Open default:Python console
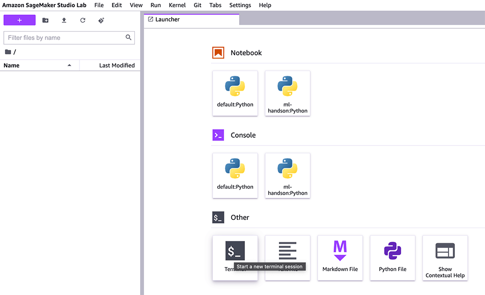This screenshot has height=295, width=485. point(235,175)
